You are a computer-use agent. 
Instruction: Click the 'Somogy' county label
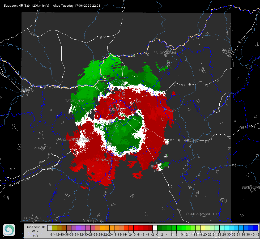tap(53, 196)
